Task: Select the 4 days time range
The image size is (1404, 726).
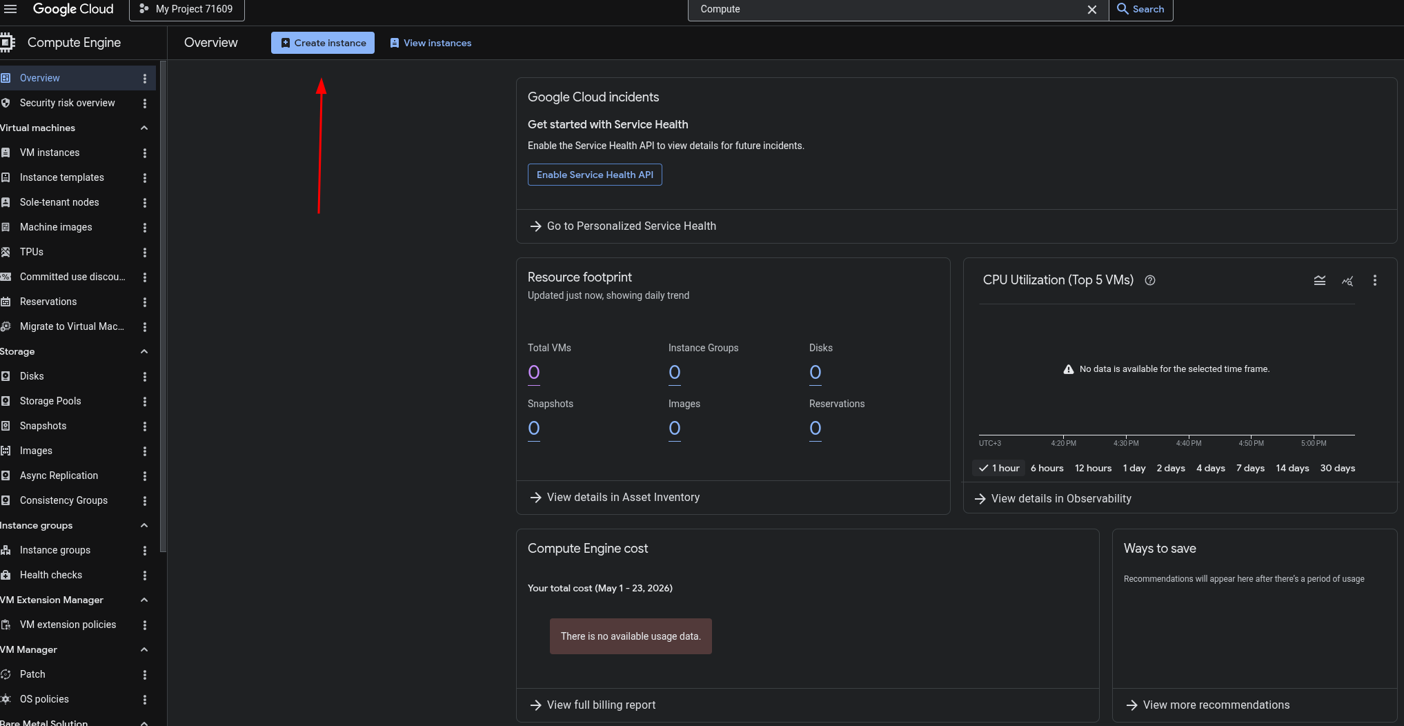Action: [1211, 468]
